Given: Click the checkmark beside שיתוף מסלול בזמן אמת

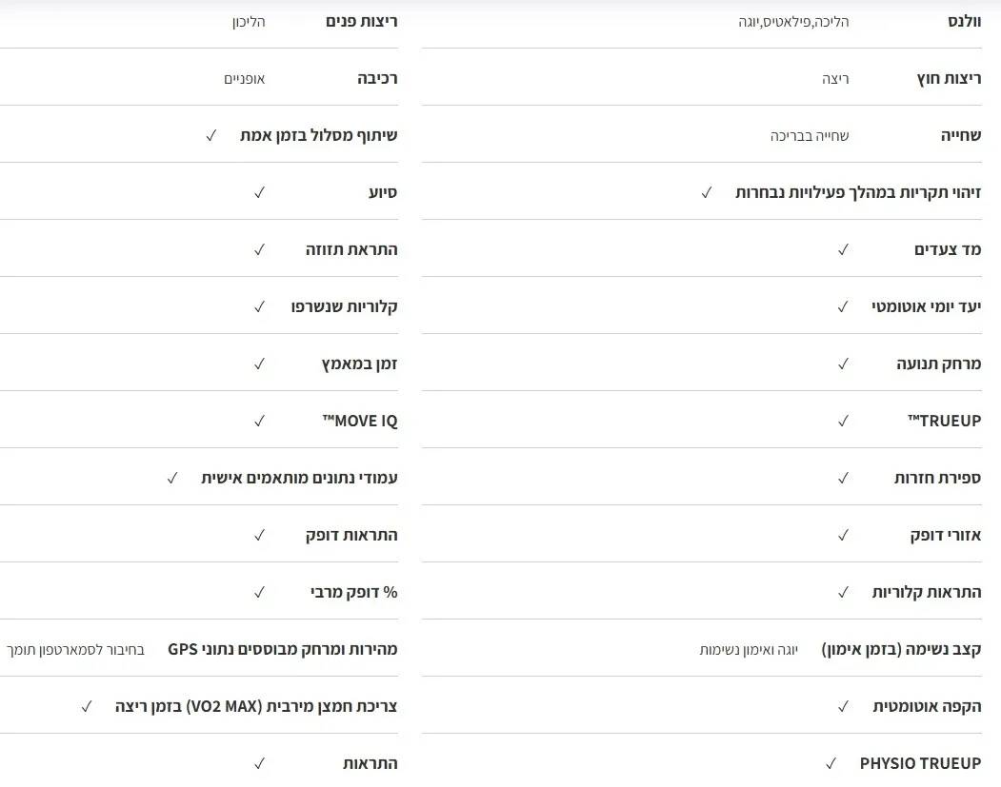Looking at the screenshot, I should coord(211,135).
